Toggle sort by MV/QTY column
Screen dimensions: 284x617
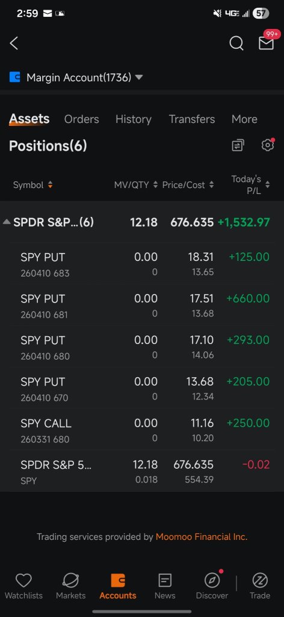click(x=136, y=185)
